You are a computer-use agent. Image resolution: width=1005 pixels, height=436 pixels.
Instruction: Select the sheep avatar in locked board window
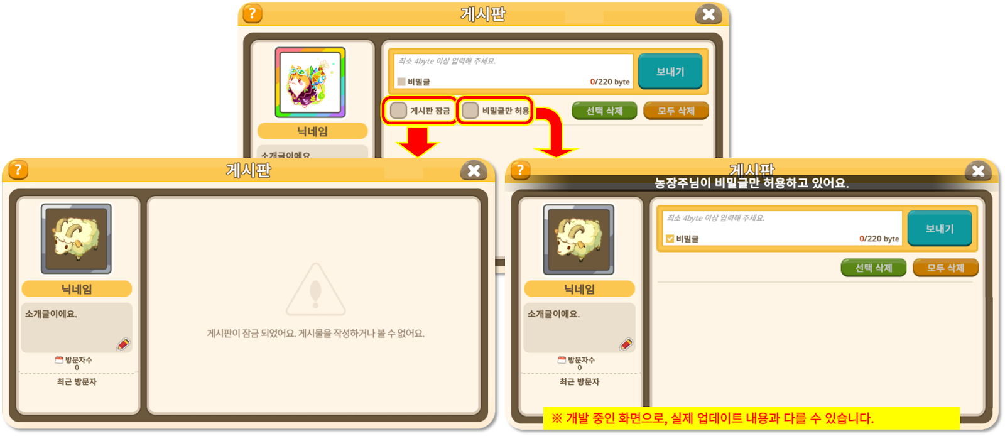coord(76,239)
